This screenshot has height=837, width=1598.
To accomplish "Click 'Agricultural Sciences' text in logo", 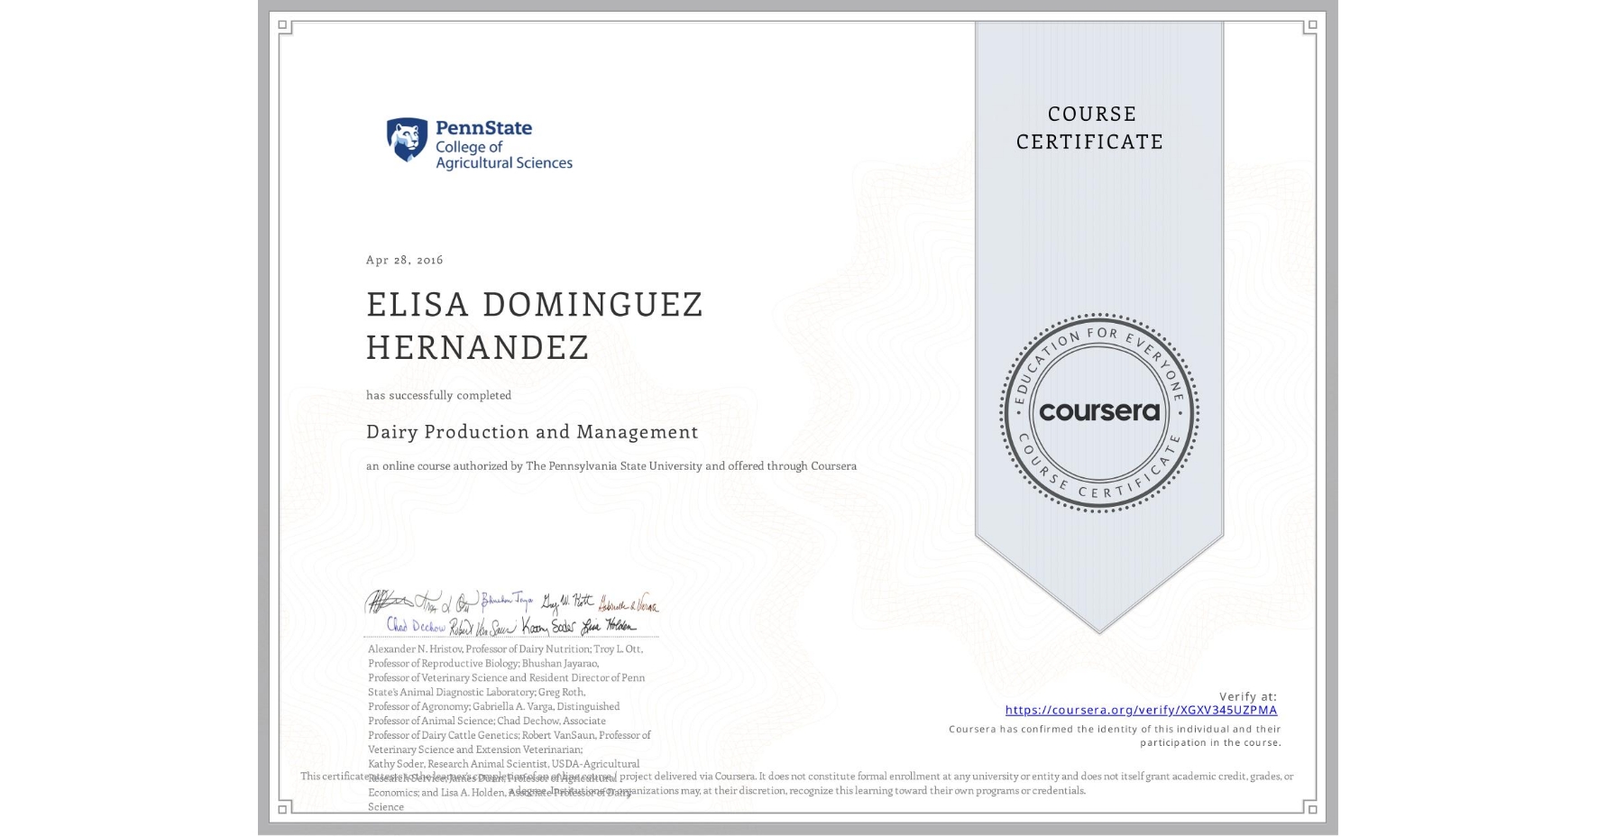I will pyautogui.click(x=504, y=163).
